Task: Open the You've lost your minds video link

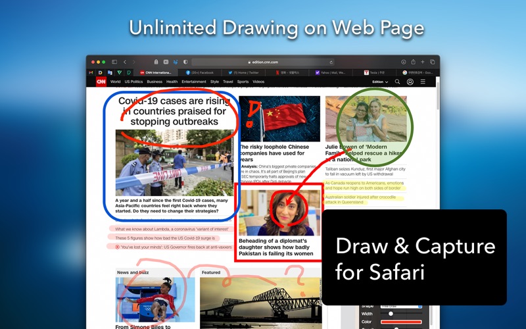Action: point(174,247)
